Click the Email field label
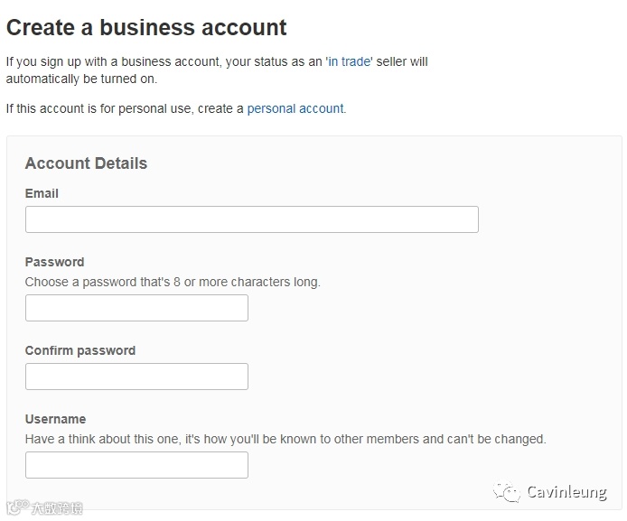 [42, 193]
